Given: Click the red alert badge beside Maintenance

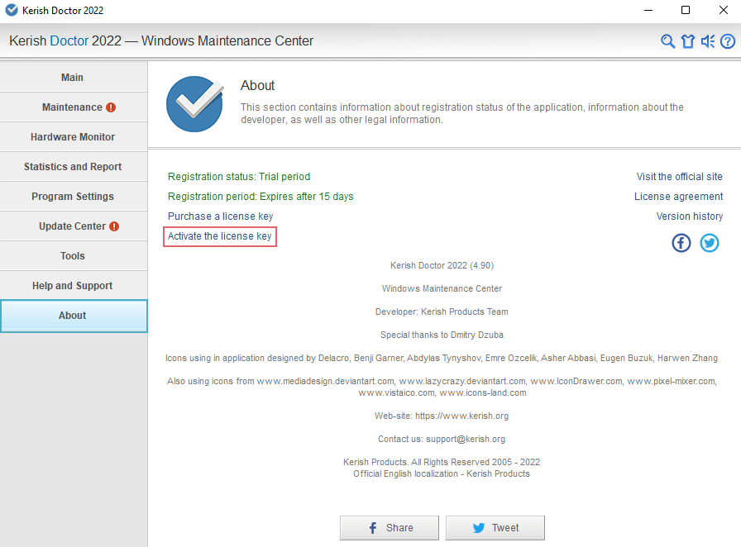Looking at the screenshot, I should click(x=111, y=107).
